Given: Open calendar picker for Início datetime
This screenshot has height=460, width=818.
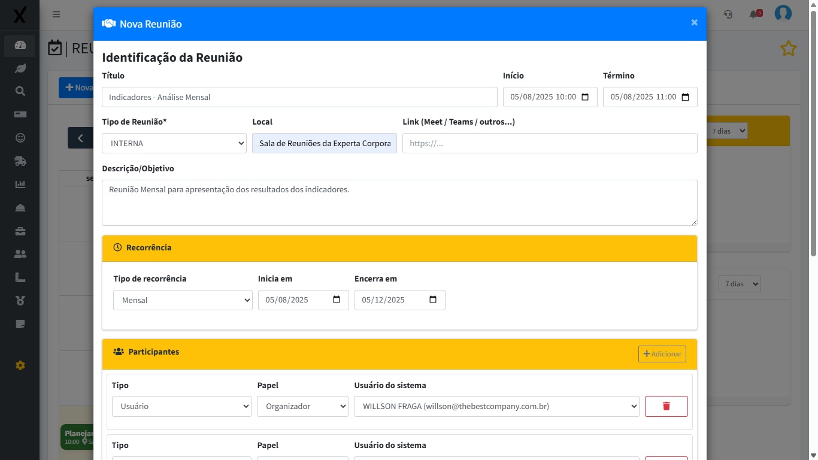Looking at the screenshot, I should tap(585, 97).
